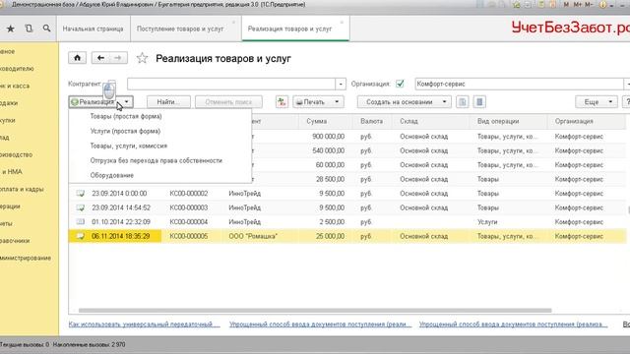Click the first list-settings icon after Создать на основании
Image resolution: width=630 pixels, height=354 pixels.
(x=463, y=102)
